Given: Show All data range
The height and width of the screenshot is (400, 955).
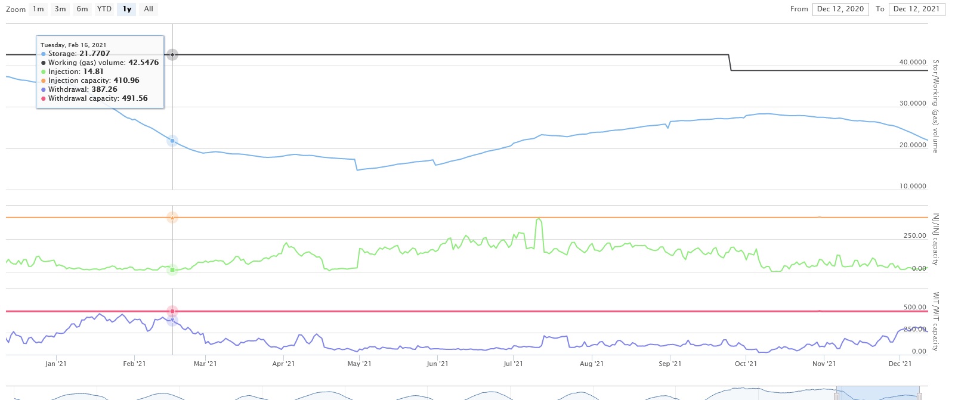Looking at the screenshot, I should pos(149,9).
